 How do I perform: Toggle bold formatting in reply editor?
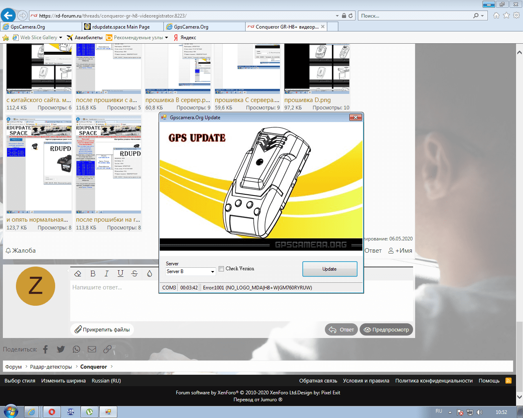click(93, 273)
